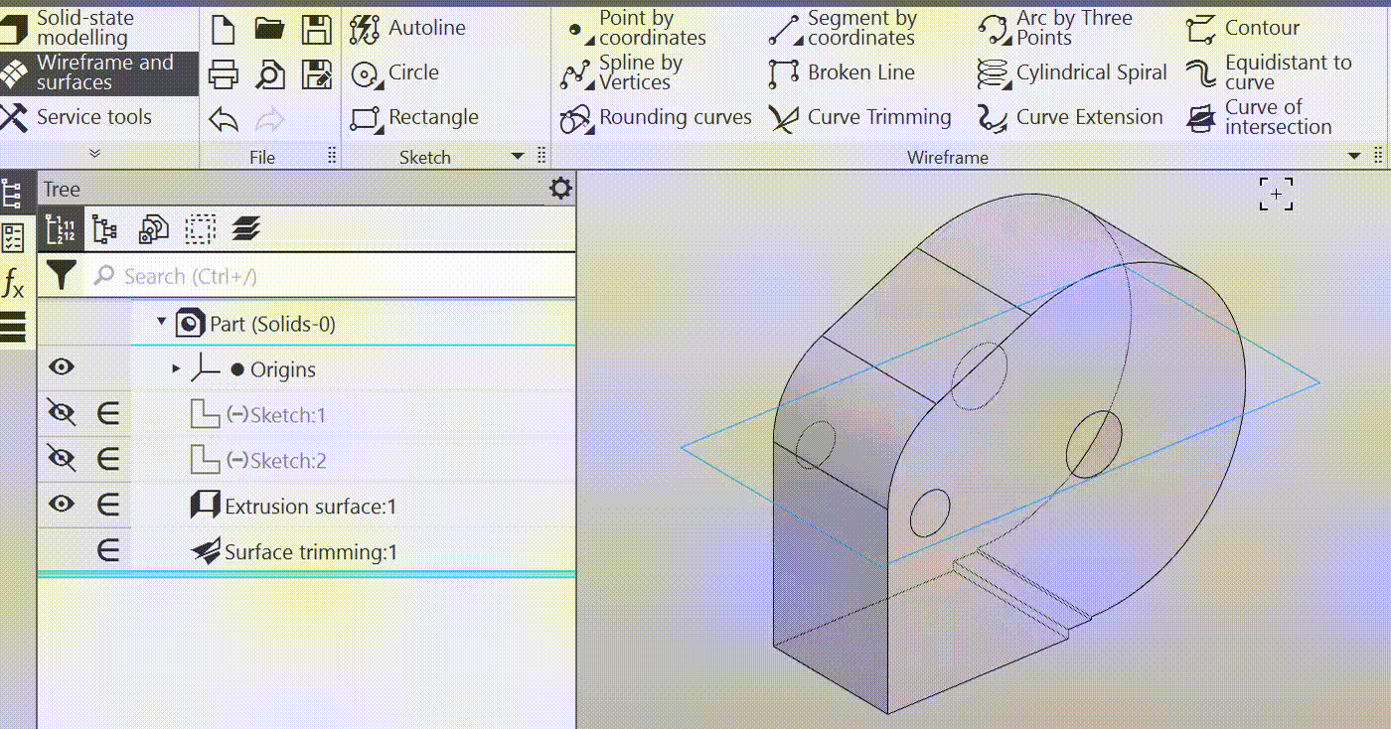Image resolution: width=1391 pixels, height=729 pixels.
Task: Open the Sketch panel dropdown arrow
Action: click(x=517, y=156)
